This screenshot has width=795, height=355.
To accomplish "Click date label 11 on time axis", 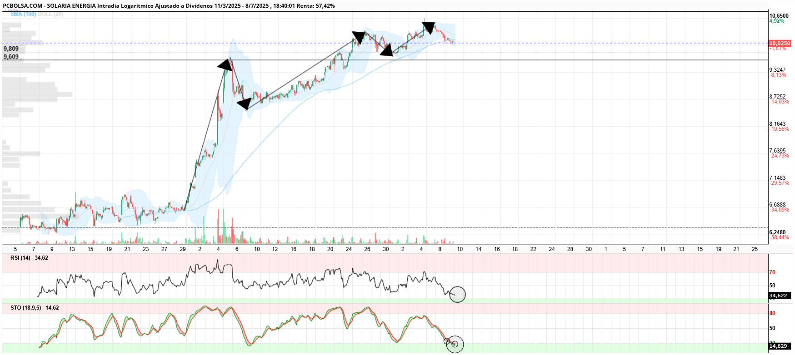I will [663, 249].
